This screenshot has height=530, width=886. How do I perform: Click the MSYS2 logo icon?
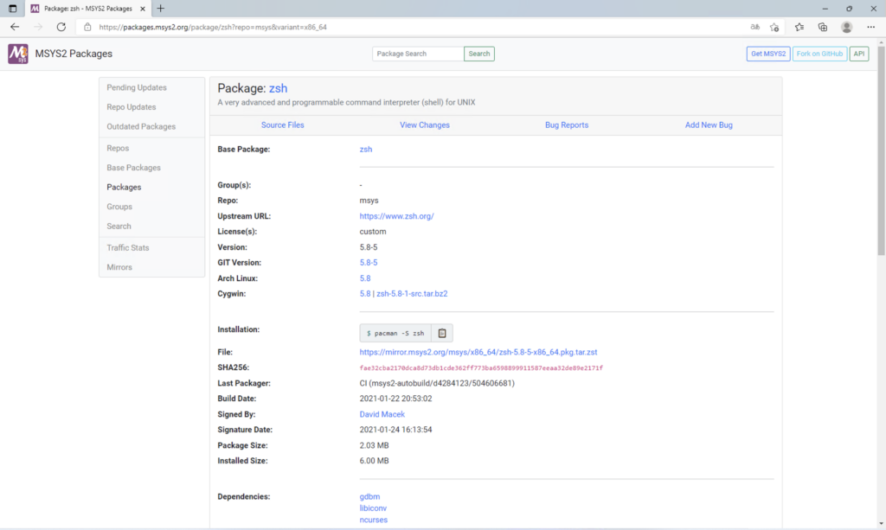tap(18, 54)
